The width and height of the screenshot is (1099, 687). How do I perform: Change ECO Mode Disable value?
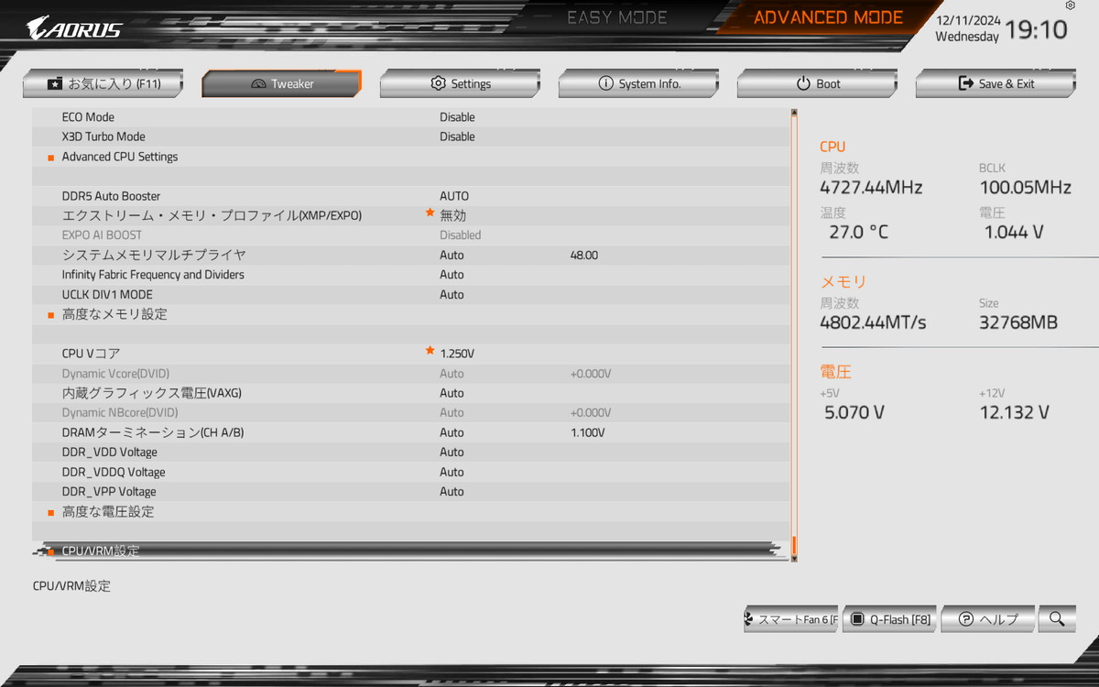coord(457,117)
